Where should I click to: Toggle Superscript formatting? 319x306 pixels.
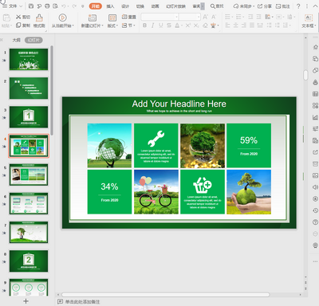click(x=187, y=25)
